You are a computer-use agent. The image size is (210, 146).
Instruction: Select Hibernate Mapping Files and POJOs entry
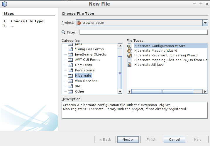point(171,60)
